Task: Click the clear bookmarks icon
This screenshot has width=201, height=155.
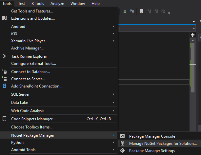Action: coord(163,11)
